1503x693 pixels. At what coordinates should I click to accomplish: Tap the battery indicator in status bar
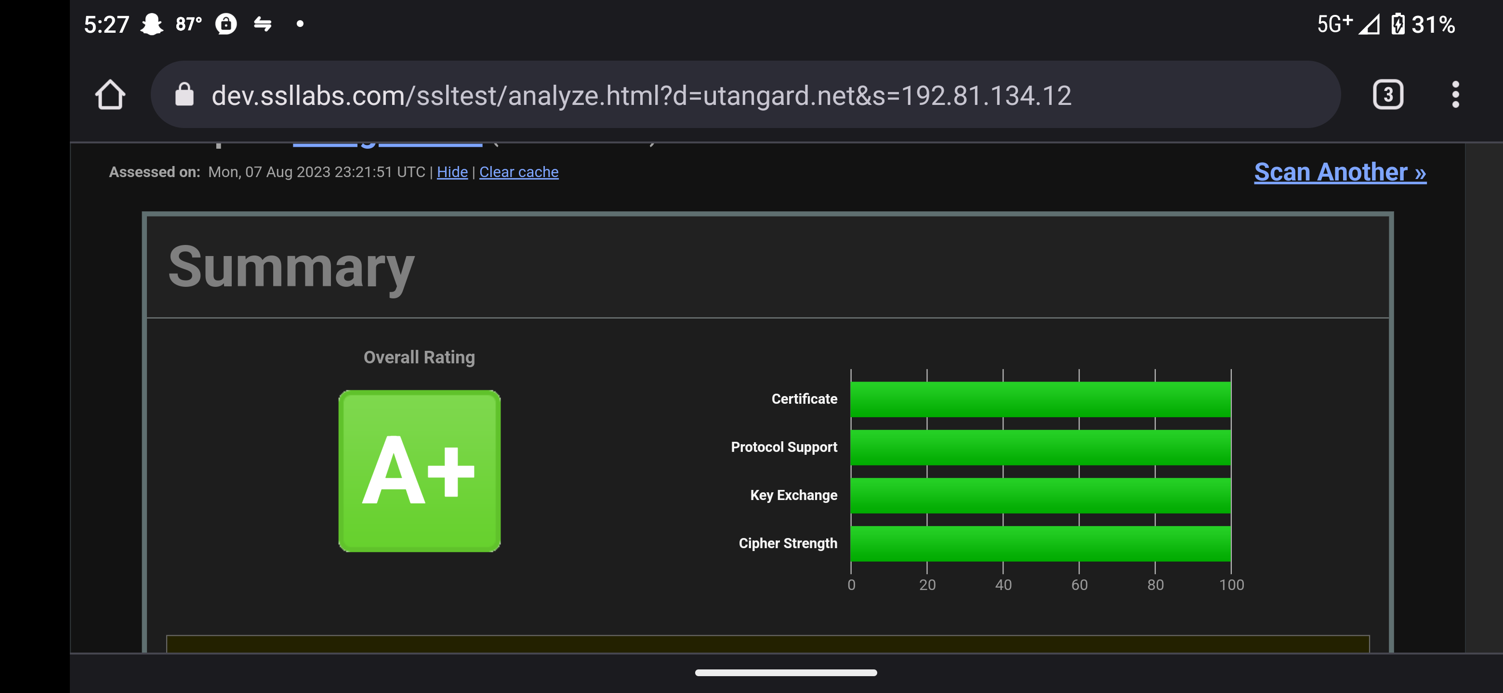click(1398, 25)
